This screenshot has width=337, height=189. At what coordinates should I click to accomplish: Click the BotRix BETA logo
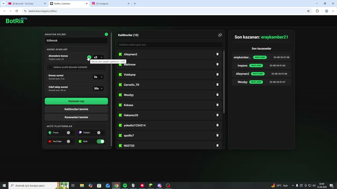(16, 21)
